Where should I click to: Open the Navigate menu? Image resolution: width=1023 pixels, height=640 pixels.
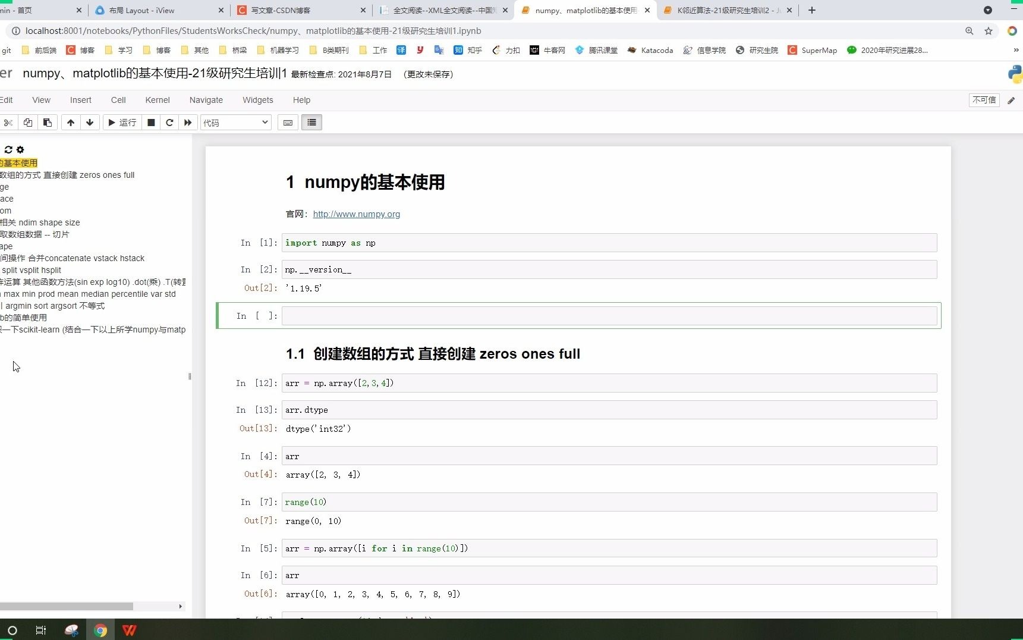[x=206, y=100]
